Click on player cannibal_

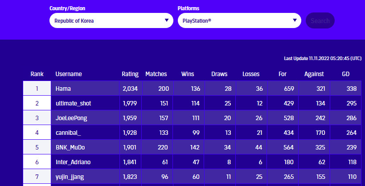coord(68,133)
